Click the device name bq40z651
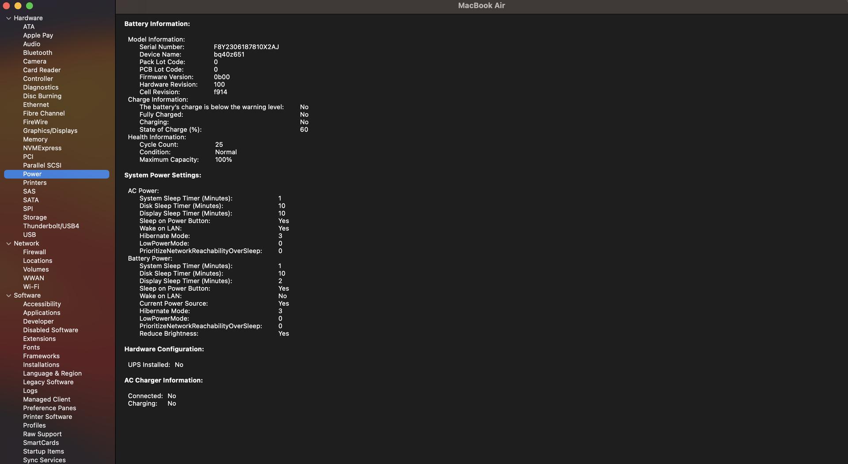This screenshot has height=464, width=848. point(229,55)
